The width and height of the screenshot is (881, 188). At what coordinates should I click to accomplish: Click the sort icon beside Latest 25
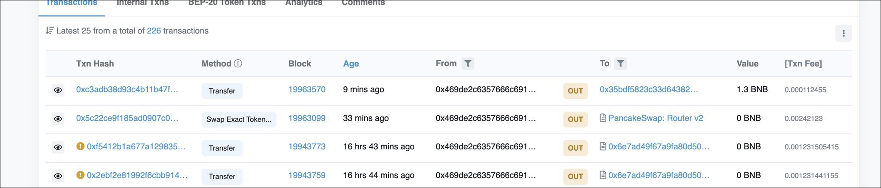pyautogui.click(x=49, y=31)
